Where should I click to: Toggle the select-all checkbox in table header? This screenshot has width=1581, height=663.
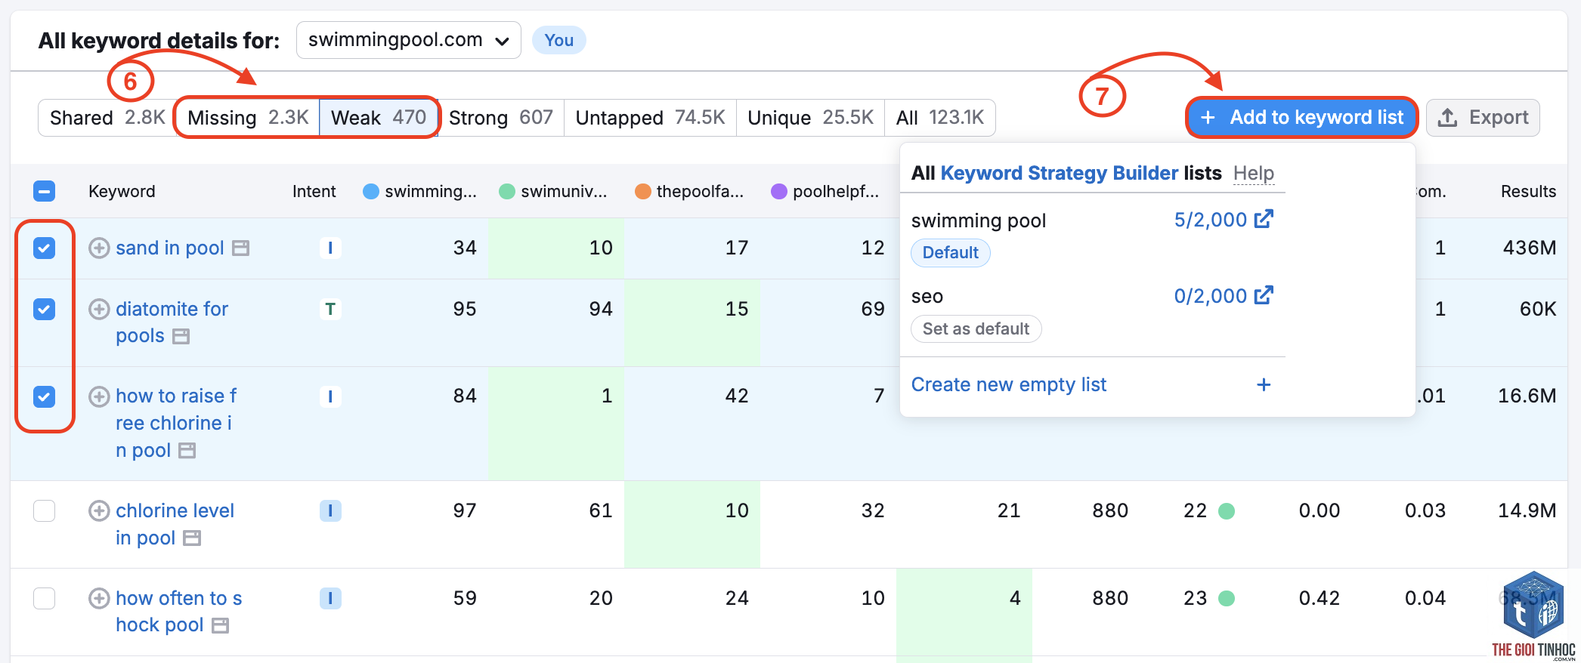click(45, 191)
